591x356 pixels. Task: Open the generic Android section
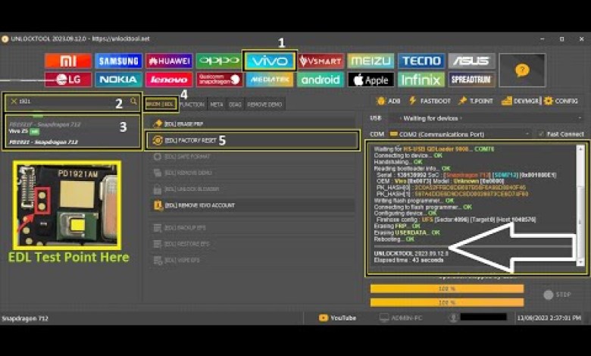[321, 80]
